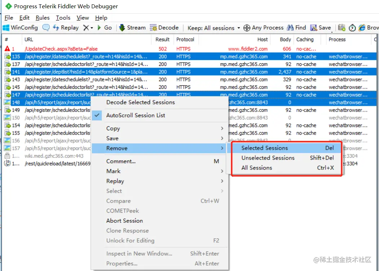This screenshot has height=271, width=379.
Task: Click image icon of session 150
Action: click(8, 118)
